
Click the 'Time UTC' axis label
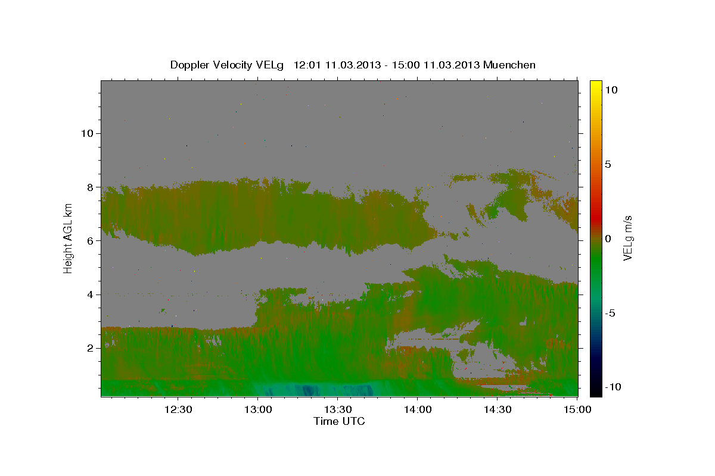(339, 421)
